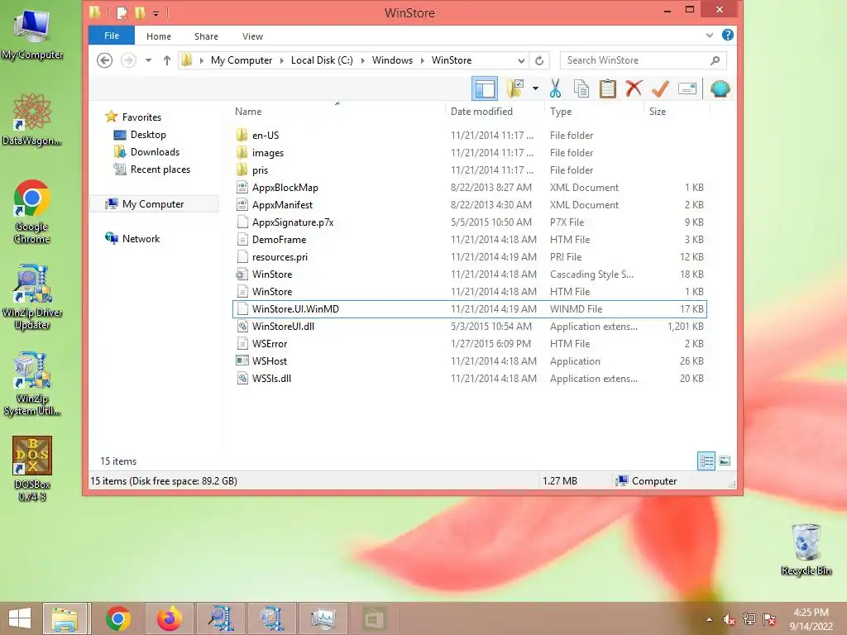The image size is (847, 635).
Task: Expand the arrow after Windows breadcrumb
Action: click(423, 60)
